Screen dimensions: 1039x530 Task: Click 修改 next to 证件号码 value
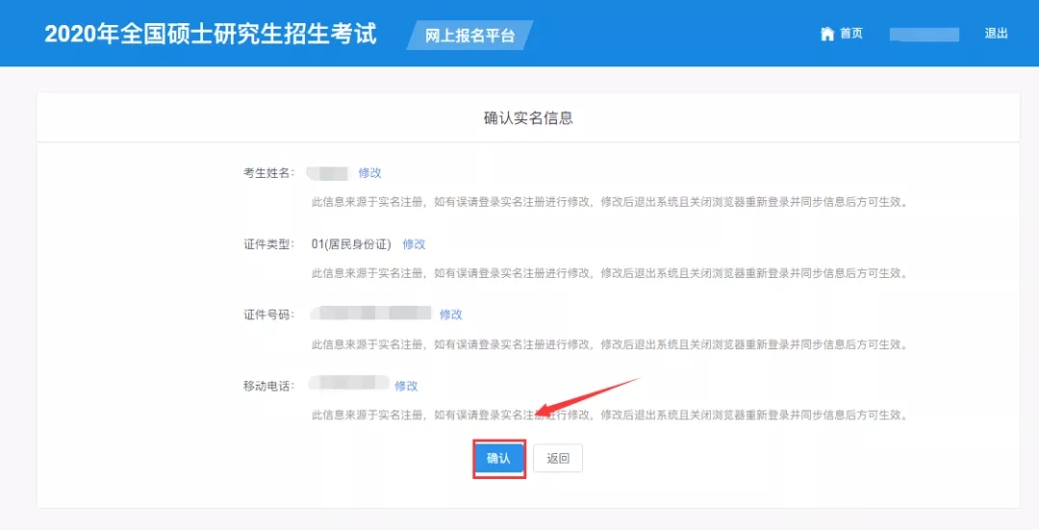point(450,315)
